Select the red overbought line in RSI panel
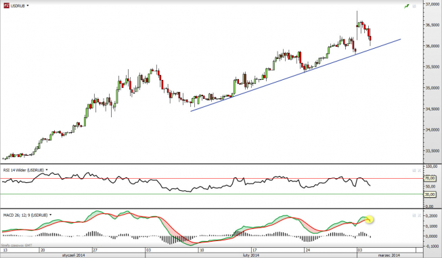This screenshot has width=442, height=258. tap(211, 179)
